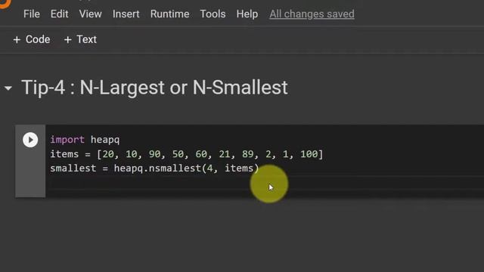Screen dimensions: 484x272
Task: Open the Tools menu
Action: [x=213, y=14]
